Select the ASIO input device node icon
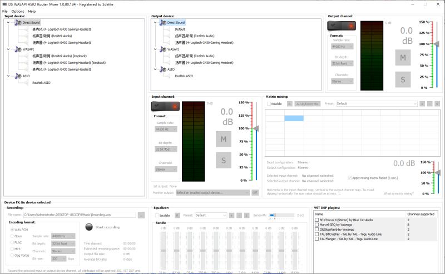This screenshot has width=445, height=274. click(x=18, y=76)
